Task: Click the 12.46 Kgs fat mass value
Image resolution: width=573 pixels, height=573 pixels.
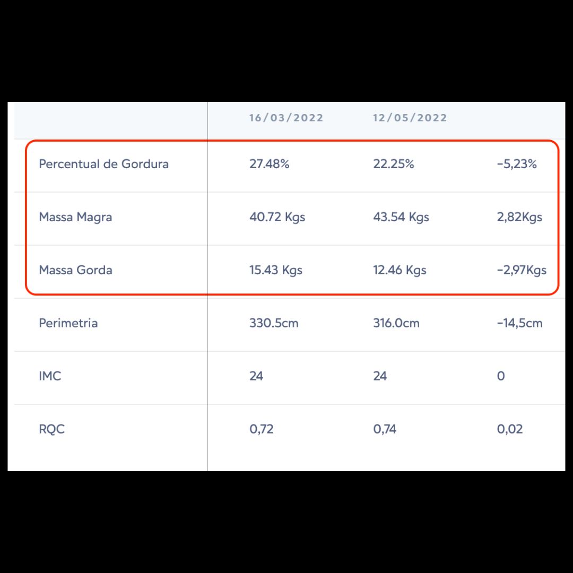Action: tap(400, 270)
